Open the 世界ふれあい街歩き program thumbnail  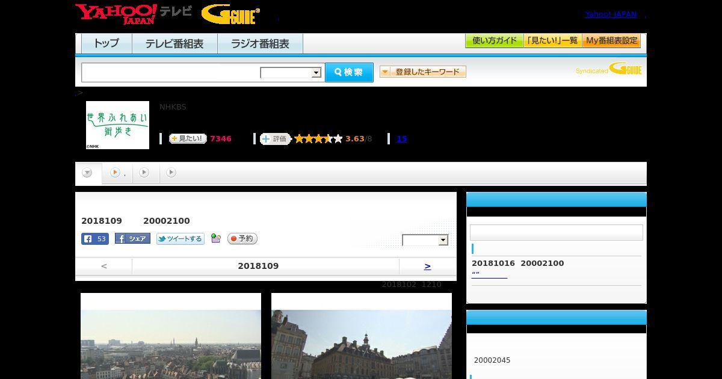coord(117,125)
